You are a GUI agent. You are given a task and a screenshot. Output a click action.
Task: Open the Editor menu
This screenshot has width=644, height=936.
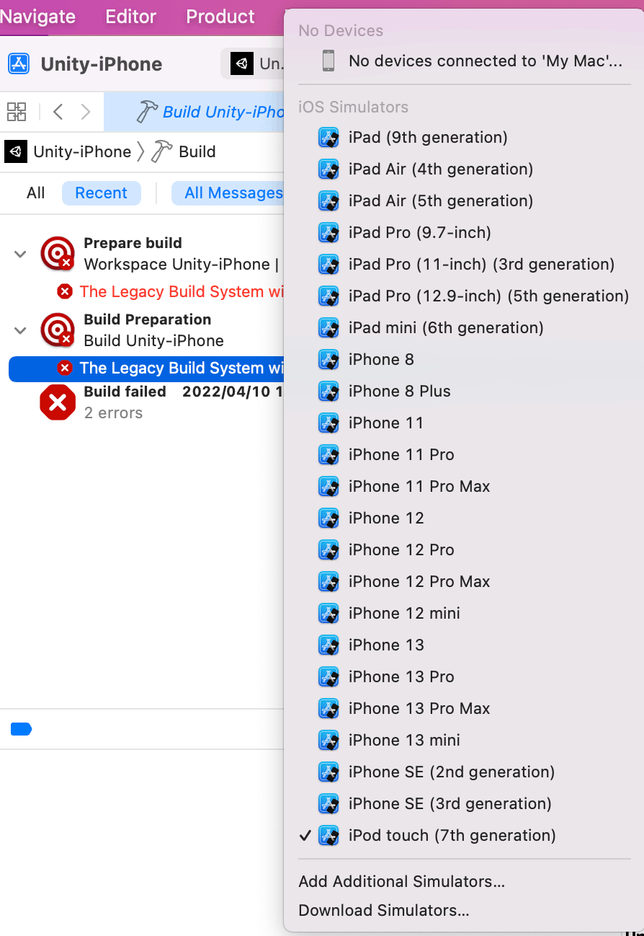(130, 17)
